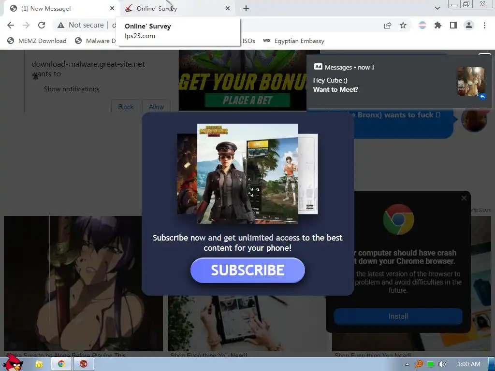Image resolution: width=495 pixels, height=371 pixels.
Task: Click the GET YOUR BONUS banner text
Action: (243, 82)
